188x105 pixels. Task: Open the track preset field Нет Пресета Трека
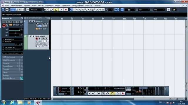pos(12,53)
